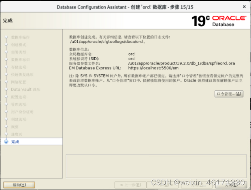Click the 完成 page heading at top left
The width and height of the screenshot is (251, 190).
[x=8, y=21]
